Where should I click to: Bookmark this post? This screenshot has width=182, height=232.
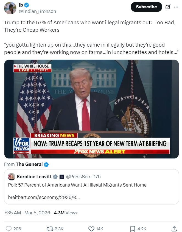coord(133,229)
